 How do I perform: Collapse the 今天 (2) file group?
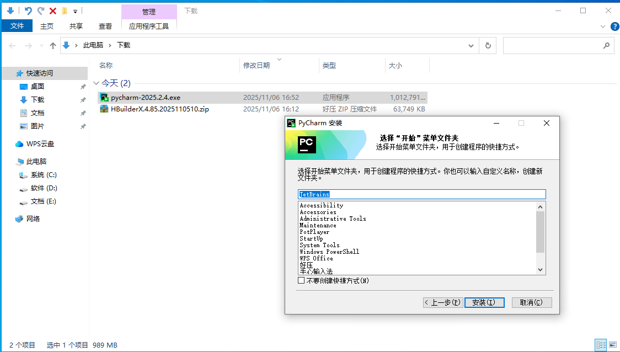96,83
